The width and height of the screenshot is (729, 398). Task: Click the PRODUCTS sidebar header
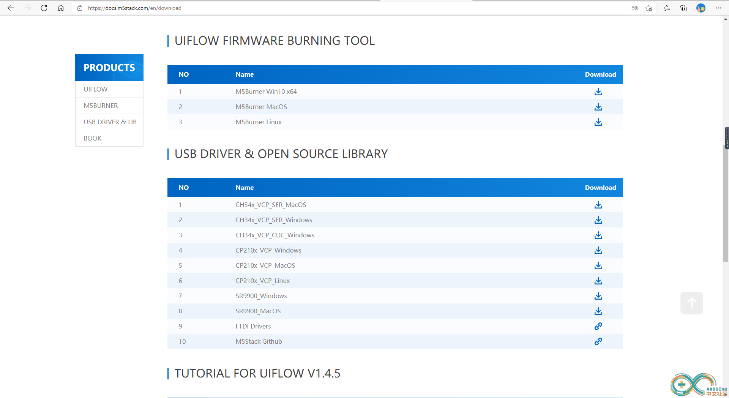pos(109,68)
